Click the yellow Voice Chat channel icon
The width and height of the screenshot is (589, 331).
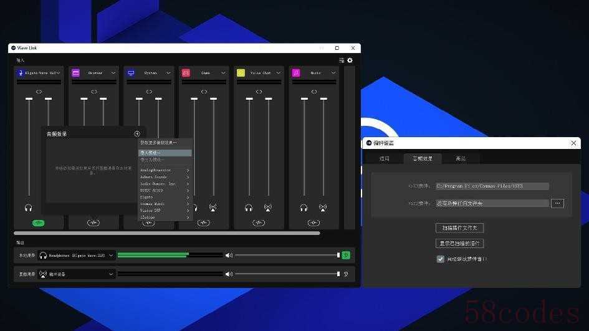[x=241, y=73]
